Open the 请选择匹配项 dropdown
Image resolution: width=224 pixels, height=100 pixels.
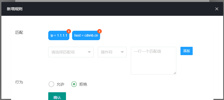click(71, 52)
